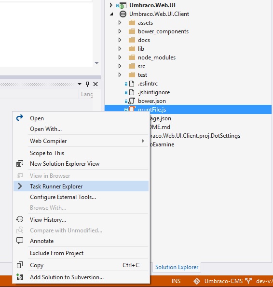Open Task Runner Explorer
The width and height of the screenshot is (273, 287).
click(x=81, y=187)
